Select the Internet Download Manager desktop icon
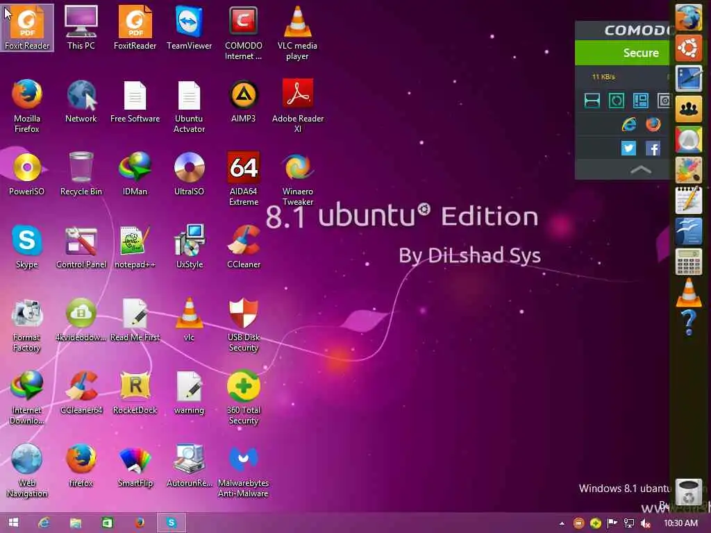The height and width of the screenshot is (533, 711). (x=27, y=398)
